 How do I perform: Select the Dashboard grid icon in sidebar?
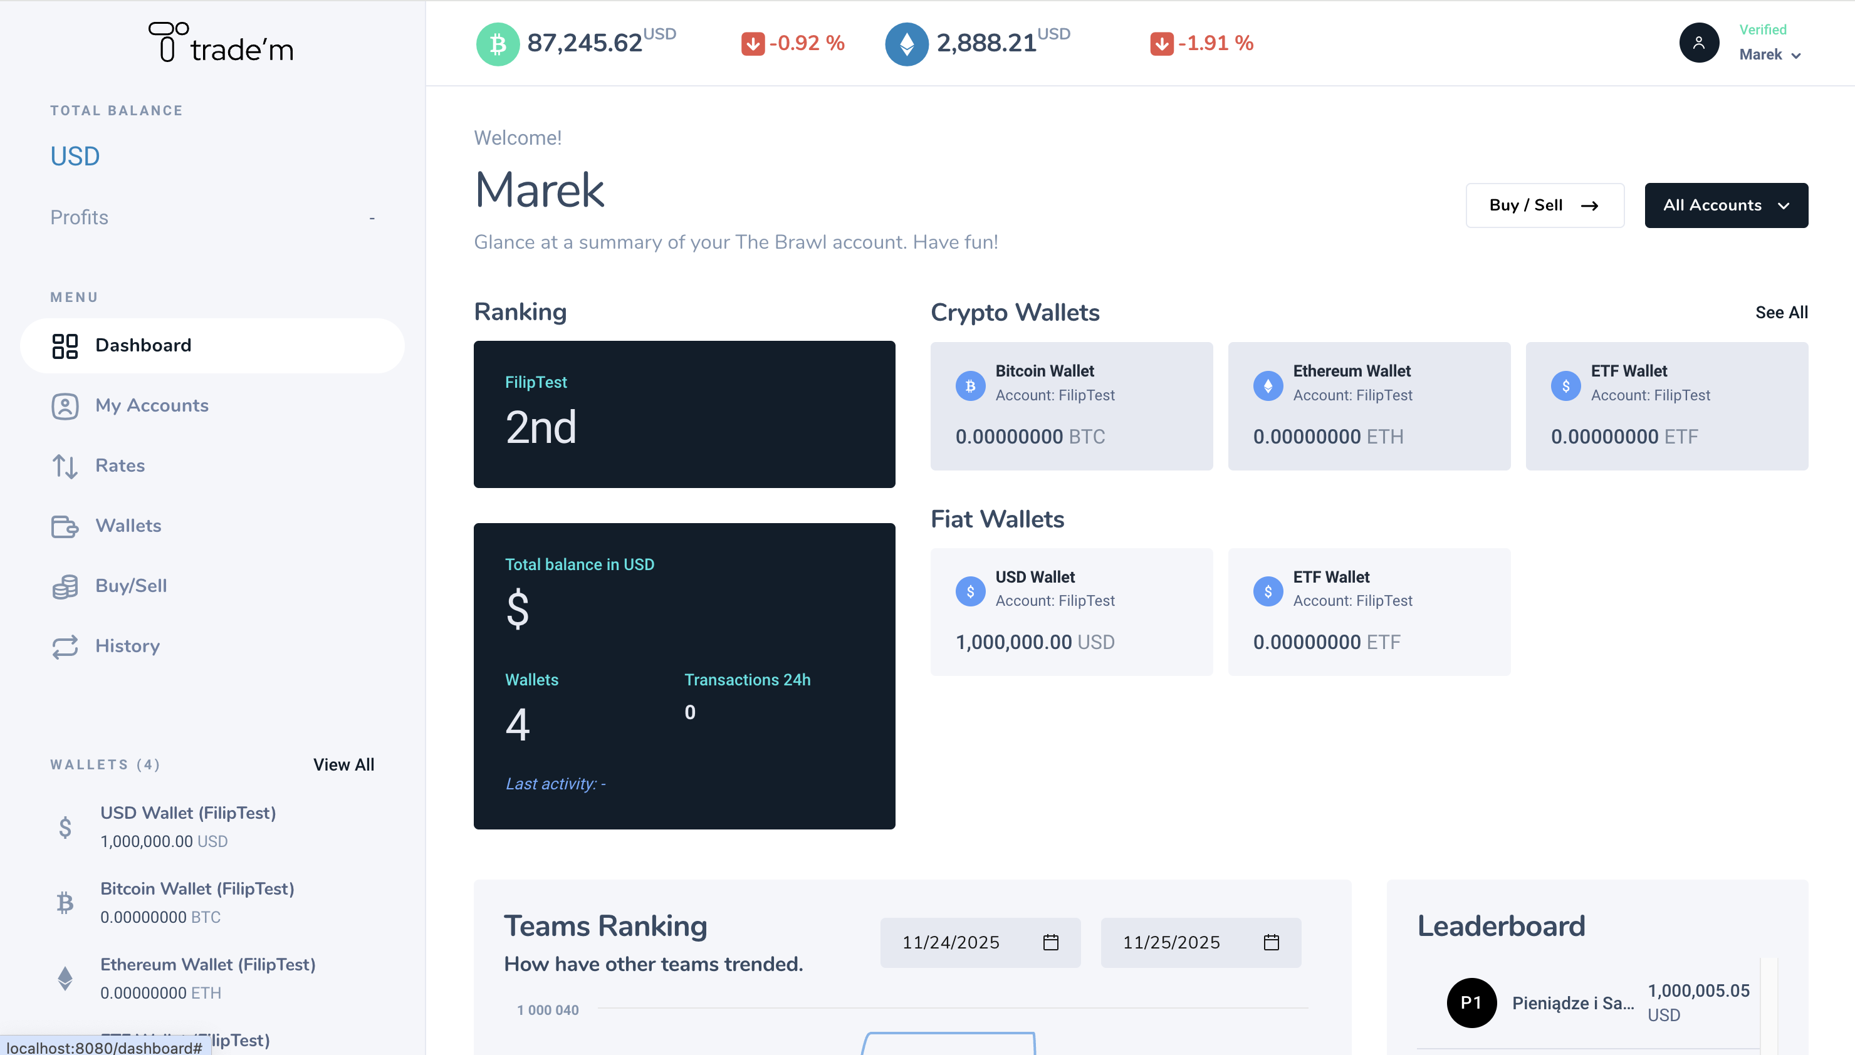pos(66,346)
